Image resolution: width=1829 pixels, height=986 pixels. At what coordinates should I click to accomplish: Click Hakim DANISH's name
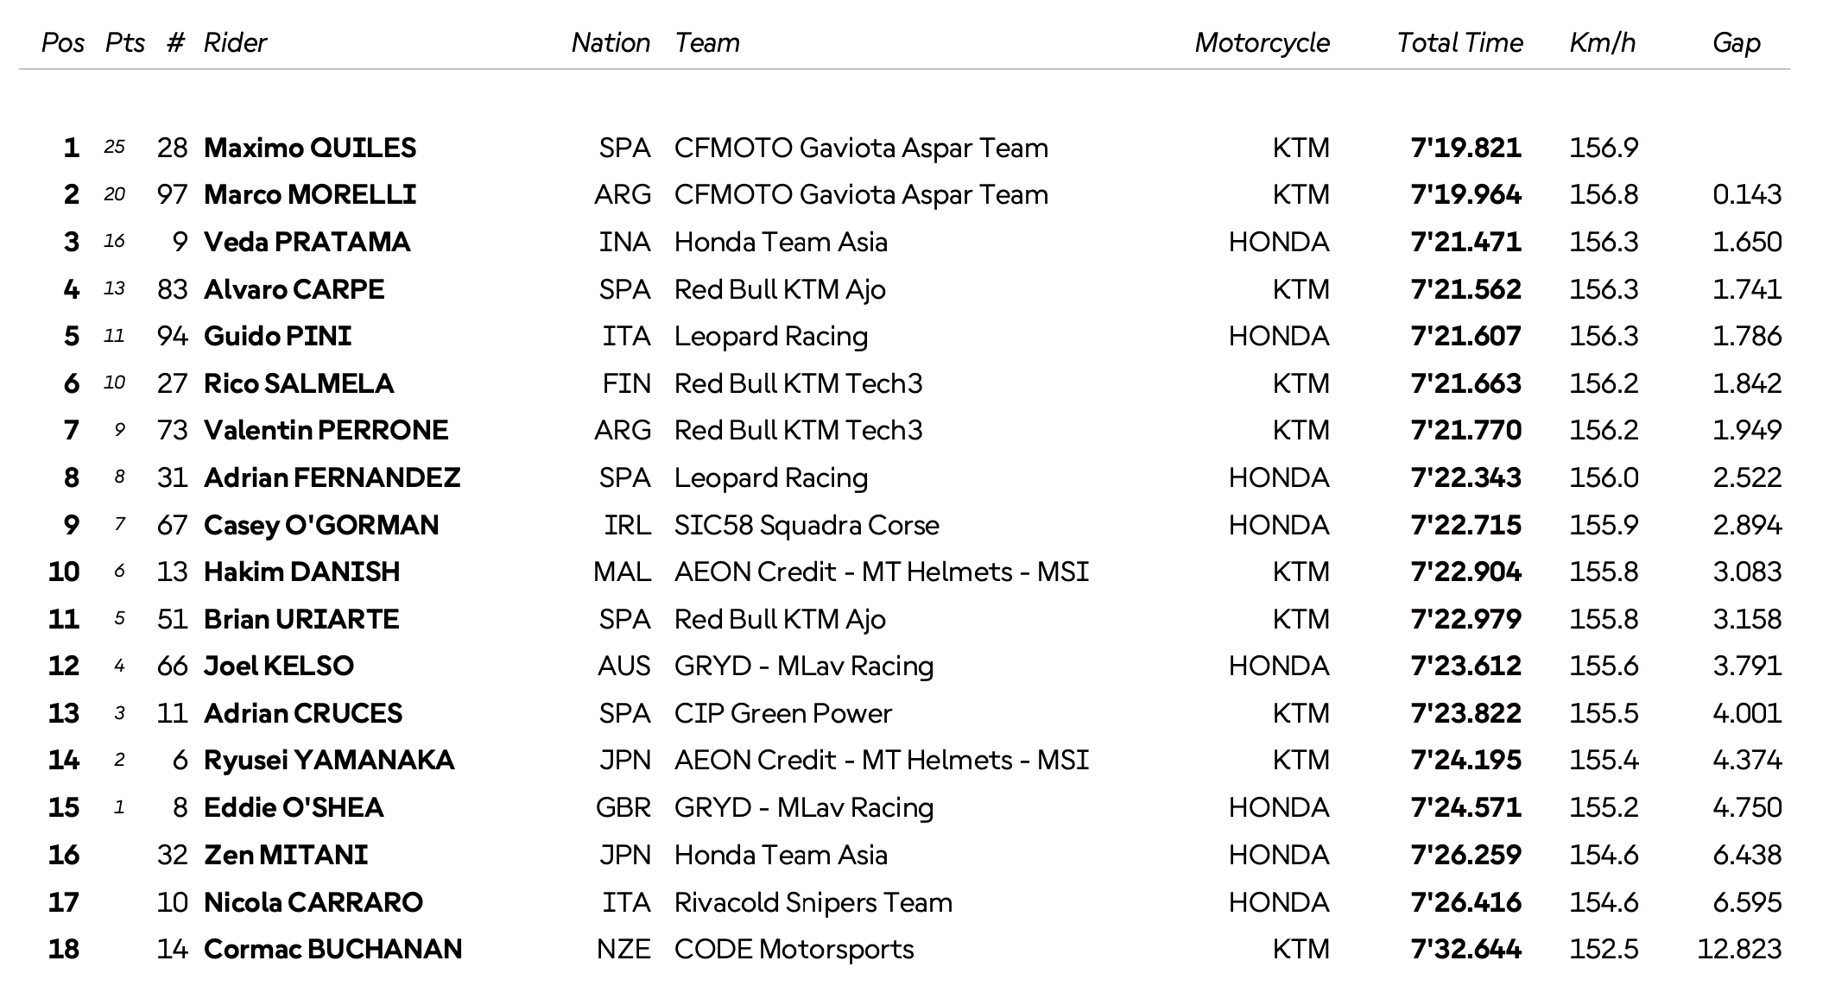click(301, 572)
